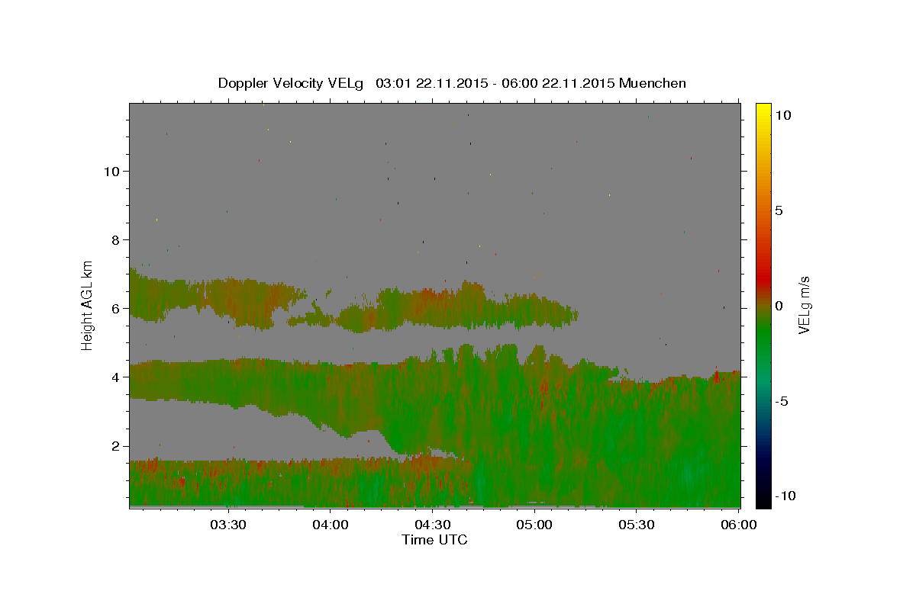The width and height of the screenshot is (916, 610).
Task: Click the colorbar label '5'
Action: (779, 210)
